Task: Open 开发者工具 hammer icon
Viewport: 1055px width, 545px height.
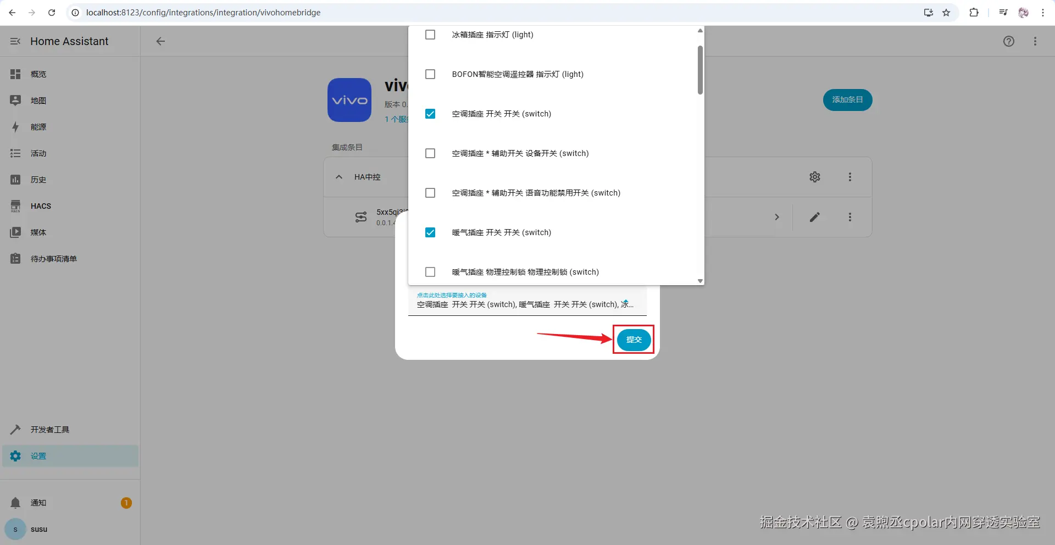Action: [15, 430]
